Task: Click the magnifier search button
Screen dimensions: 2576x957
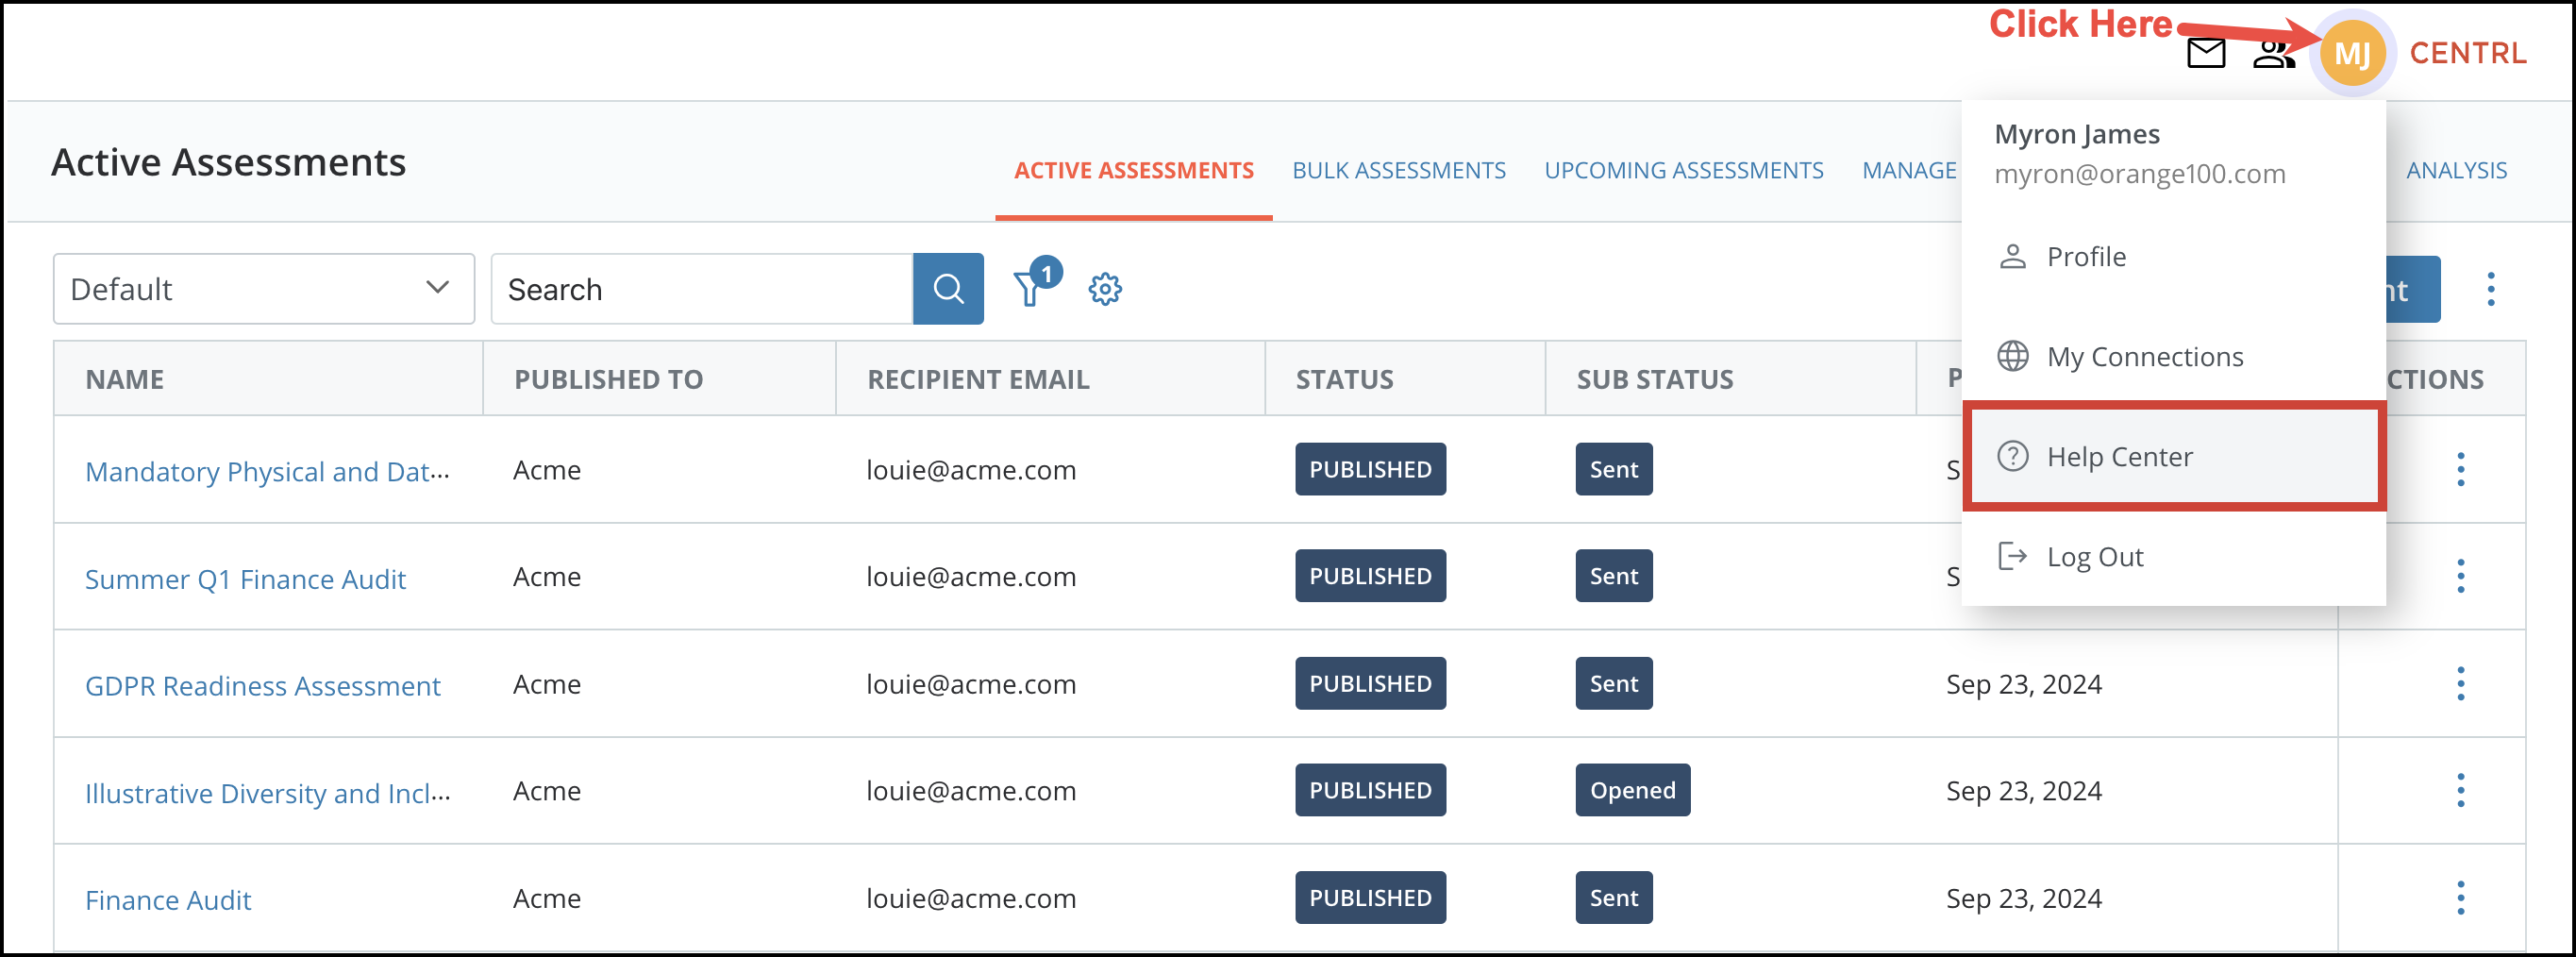Action: [x=948, y=289]
